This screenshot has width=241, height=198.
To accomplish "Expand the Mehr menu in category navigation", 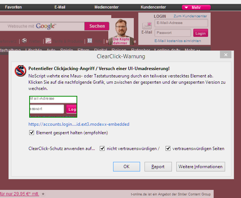I will pos(192,50).
